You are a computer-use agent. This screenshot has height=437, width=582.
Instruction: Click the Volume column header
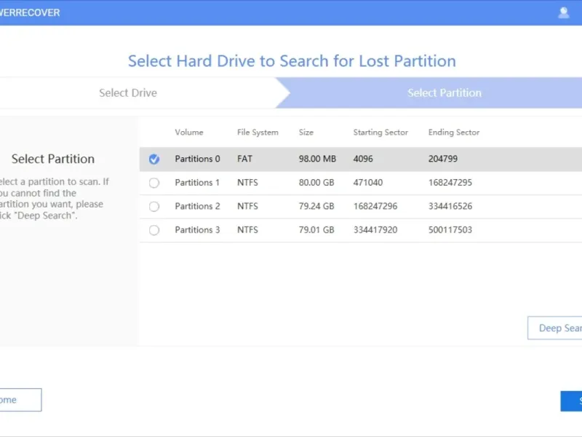(189, 133)
